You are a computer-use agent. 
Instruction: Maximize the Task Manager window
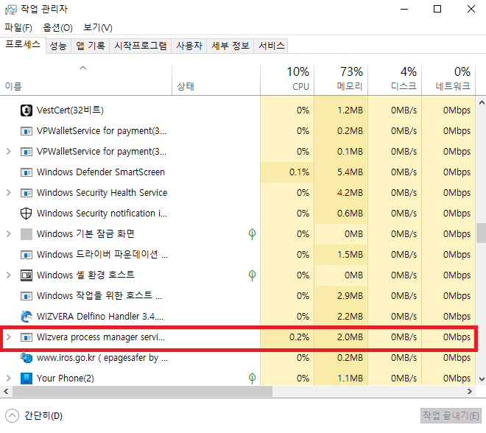point(437,9)
